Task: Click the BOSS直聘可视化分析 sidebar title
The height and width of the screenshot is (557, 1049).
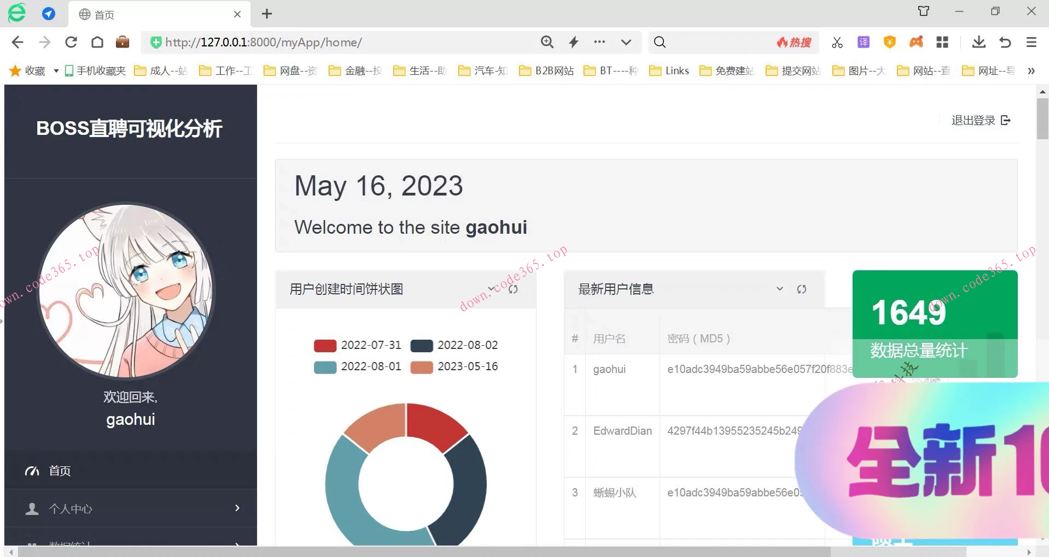Action: coord(130,129)
